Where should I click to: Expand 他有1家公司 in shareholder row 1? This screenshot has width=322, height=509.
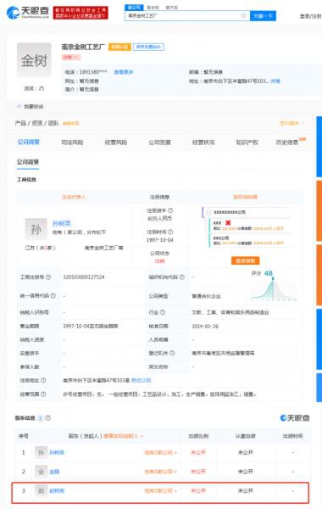coord(160,452)
